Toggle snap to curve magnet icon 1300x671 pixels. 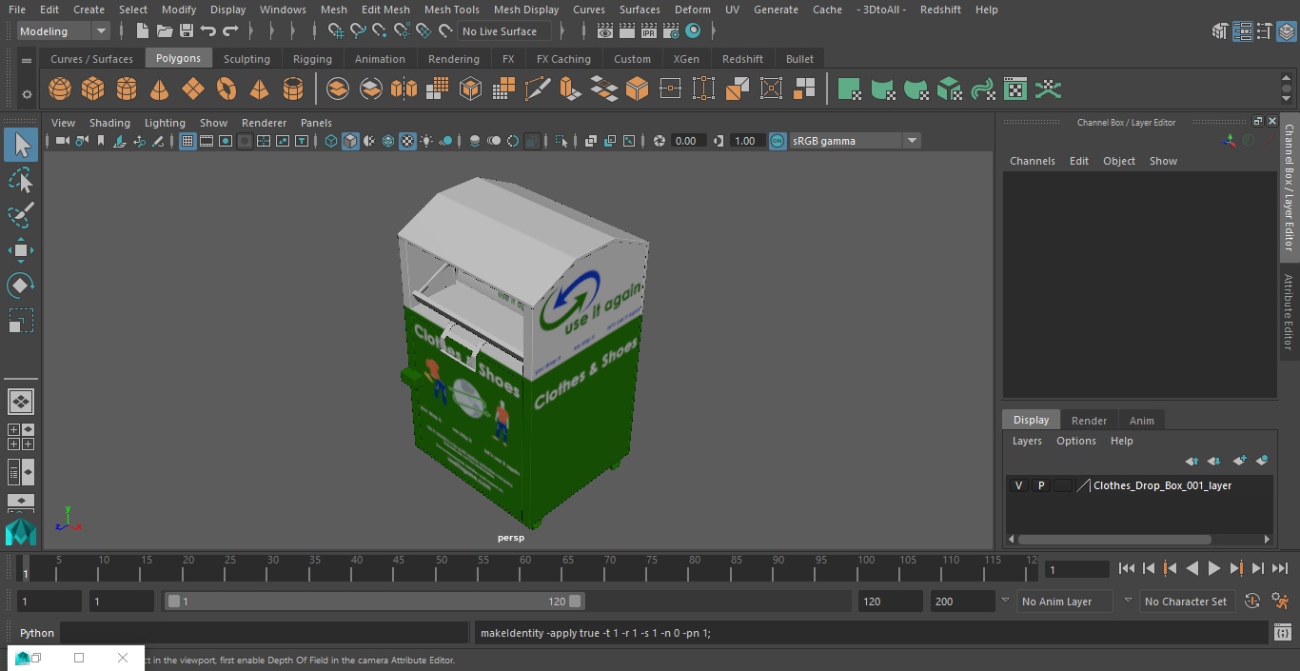358,31
